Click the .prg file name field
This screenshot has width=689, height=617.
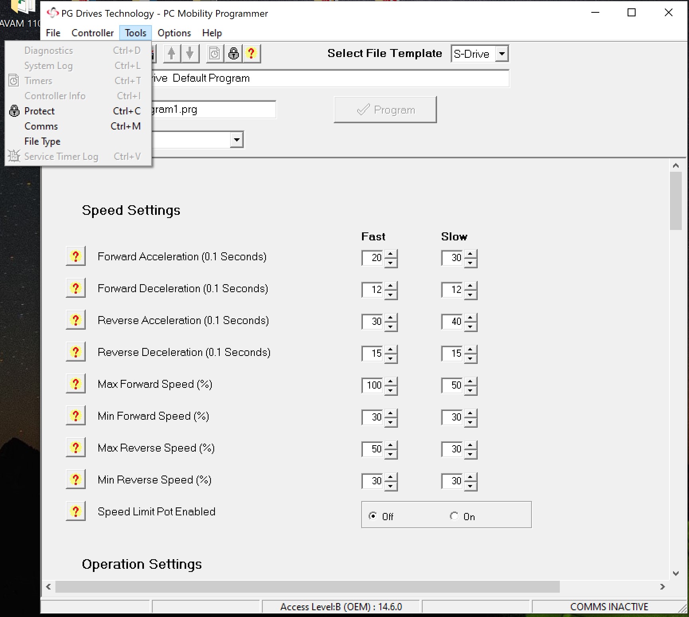point(214,110)
